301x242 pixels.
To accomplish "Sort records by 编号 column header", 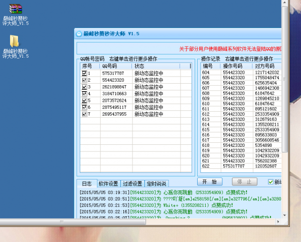I will point(210,66).
